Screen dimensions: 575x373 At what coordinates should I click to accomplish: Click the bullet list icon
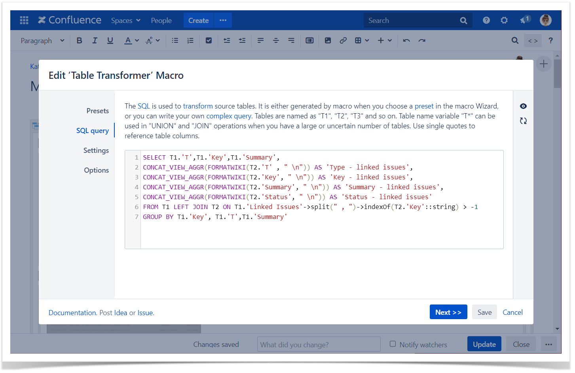pyautogui.click(x=175, y=40)
